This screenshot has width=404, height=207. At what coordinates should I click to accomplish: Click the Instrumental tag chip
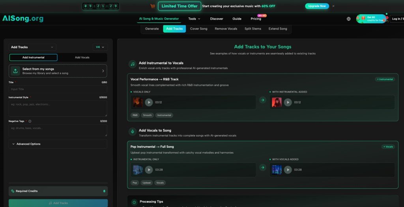click(164, 115)
